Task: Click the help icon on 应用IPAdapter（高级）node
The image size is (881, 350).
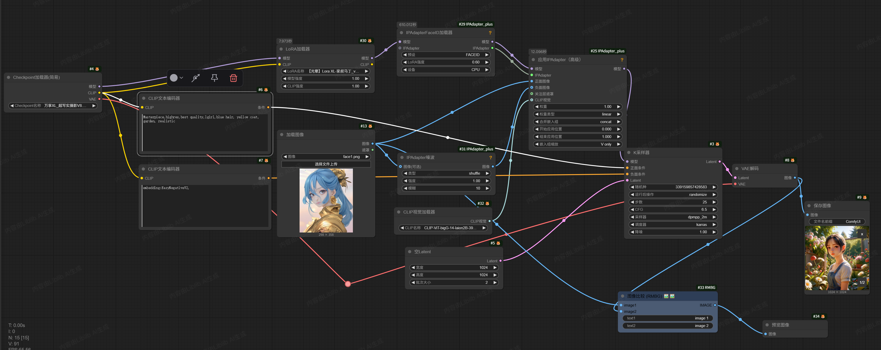Action: point(622,60)
